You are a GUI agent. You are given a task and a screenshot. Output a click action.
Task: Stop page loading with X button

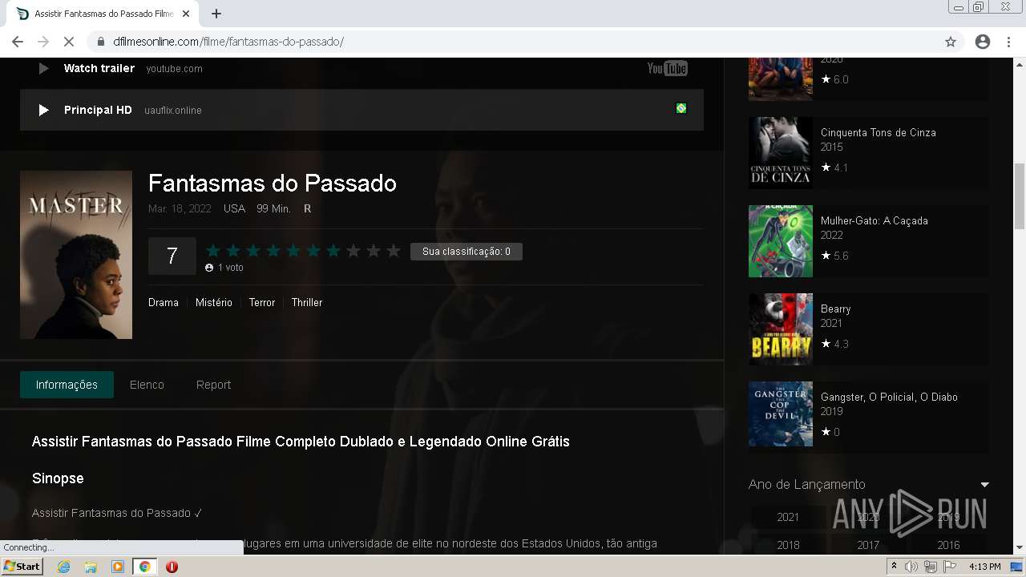tap(69, 42)
